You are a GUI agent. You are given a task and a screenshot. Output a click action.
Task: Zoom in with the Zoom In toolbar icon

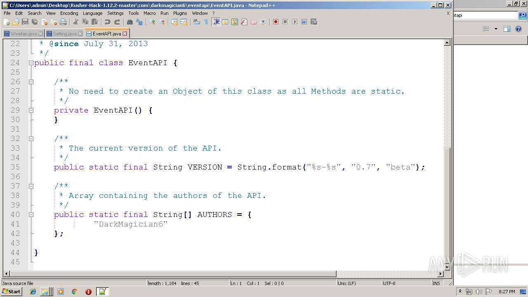click(152, 22)
